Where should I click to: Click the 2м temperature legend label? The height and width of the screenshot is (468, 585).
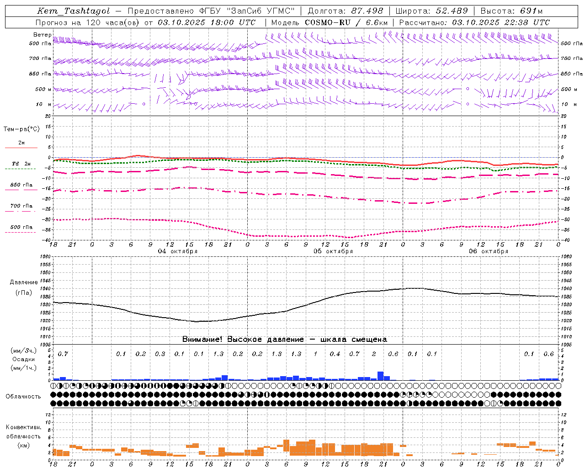pyautogui.click(x=21, y=143)
